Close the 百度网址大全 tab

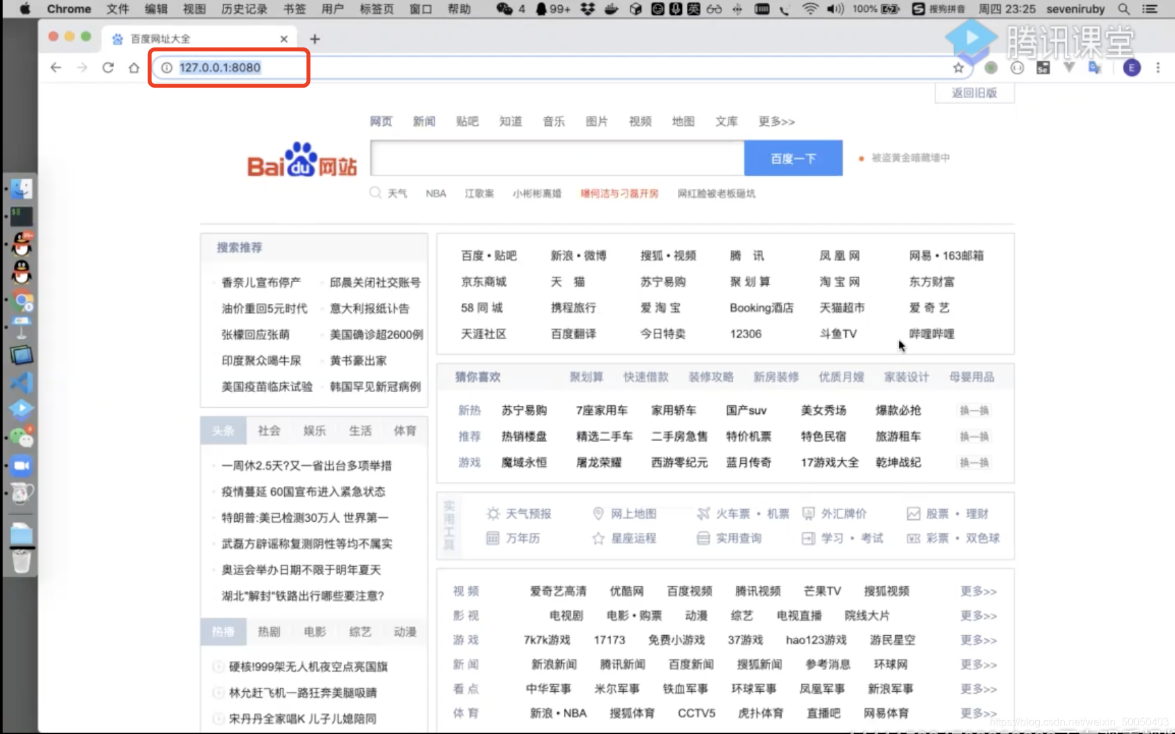pyautogui.click(x=284, y=39)
